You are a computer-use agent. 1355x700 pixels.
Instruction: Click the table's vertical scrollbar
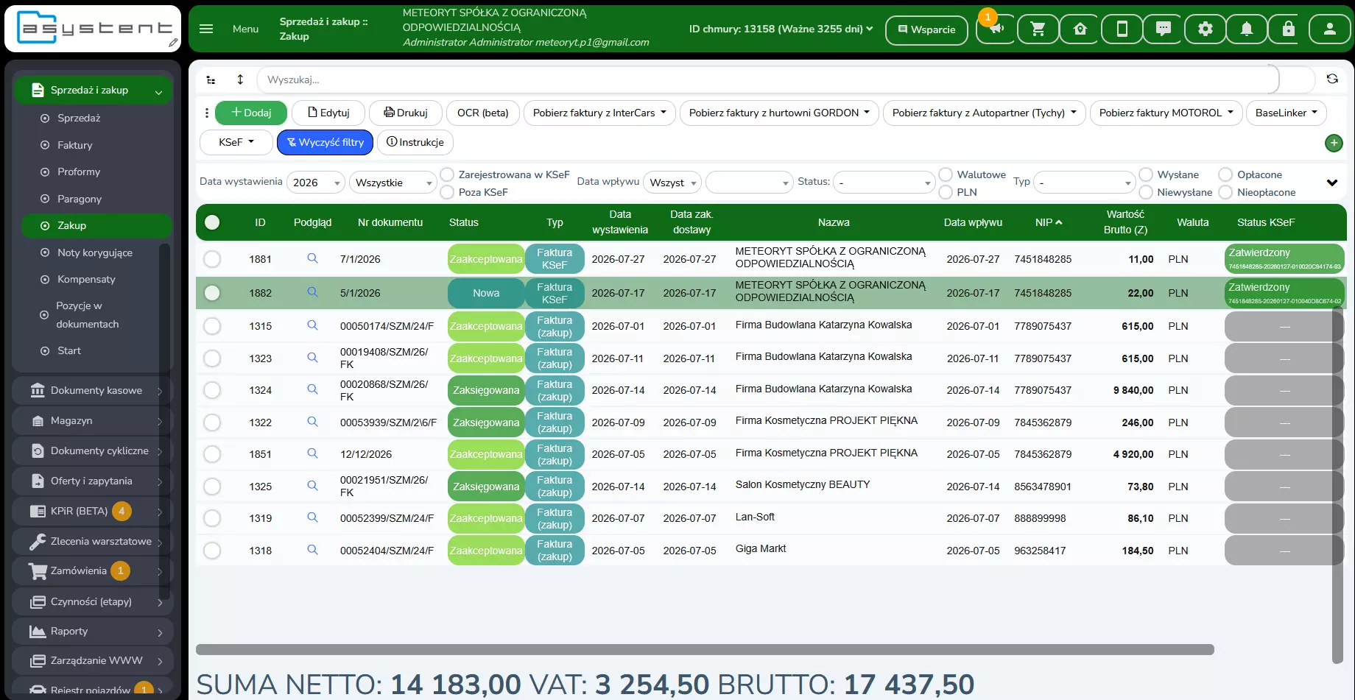tap(1338, 486)
